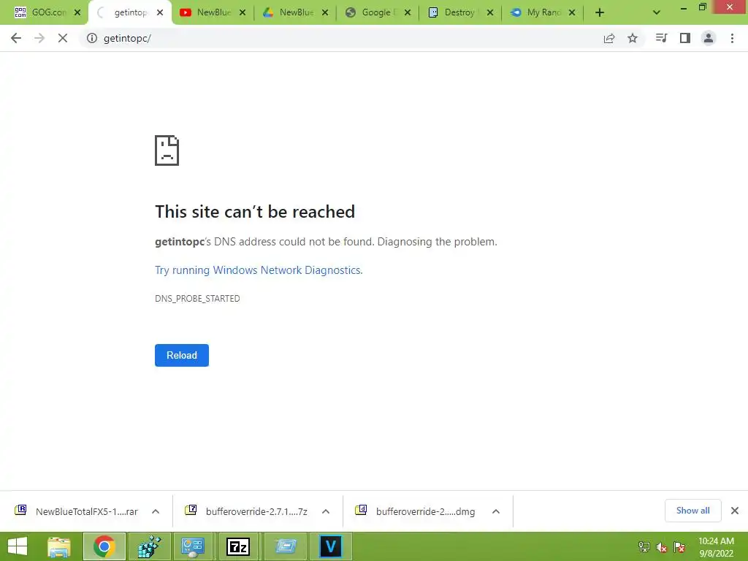View site information icon in address bar
748x561 pixels.
pyautogui.click(x=91, y=38)
